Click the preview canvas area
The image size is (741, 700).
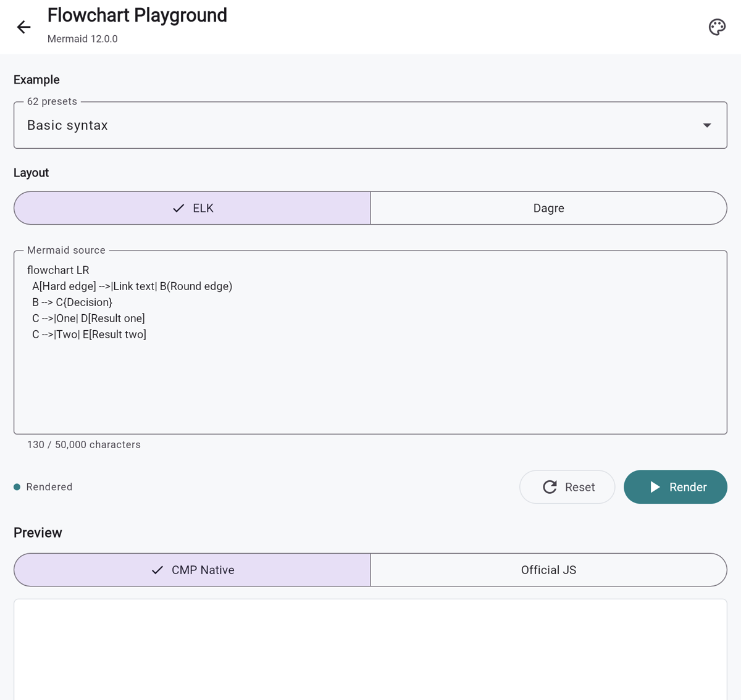pyautogui.click(x=371, y=649)
